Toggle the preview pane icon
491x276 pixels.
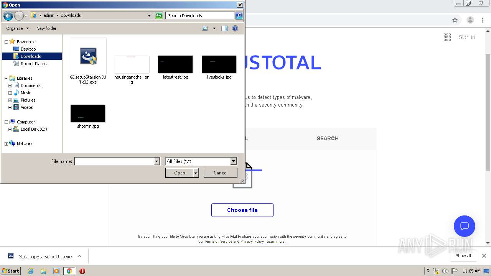tap(224, 28)
